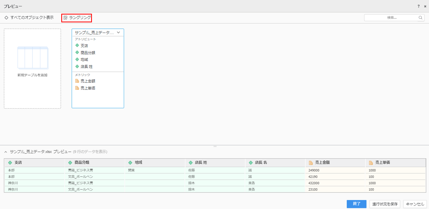Click cell 42190 in 売上金額 column
Viewport: 429px width, 209px height.
tap(335, 176)
